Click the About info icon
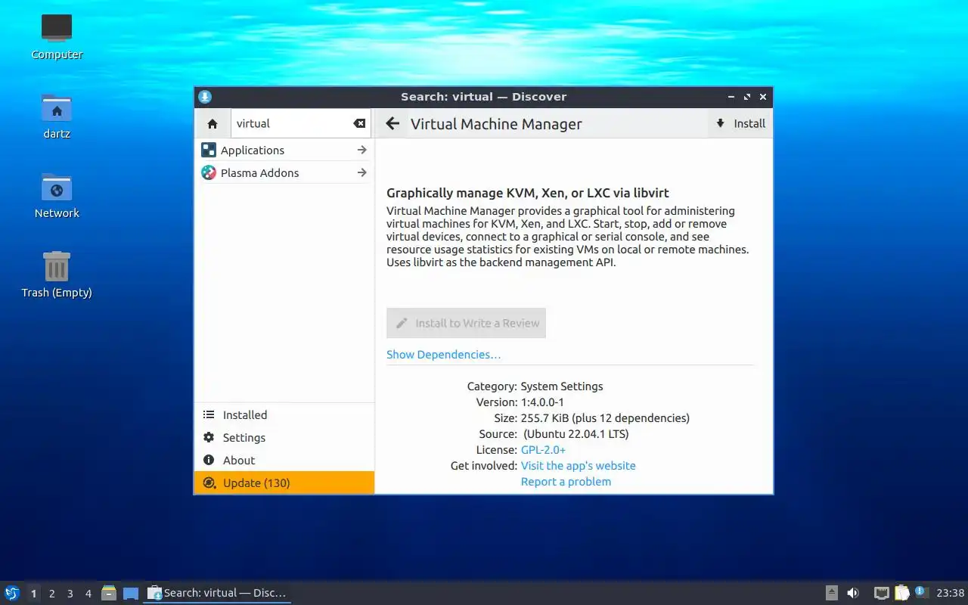968x605 pixels. coord(209,461)
